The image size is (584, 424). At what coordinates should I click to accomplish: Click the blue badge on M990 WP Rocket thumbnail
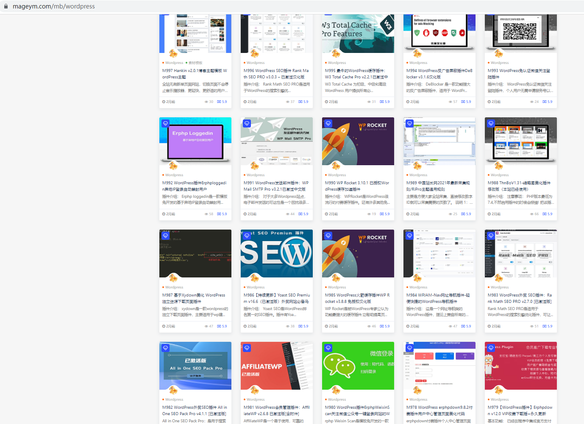pyautogui.click(x=328, y=123)
